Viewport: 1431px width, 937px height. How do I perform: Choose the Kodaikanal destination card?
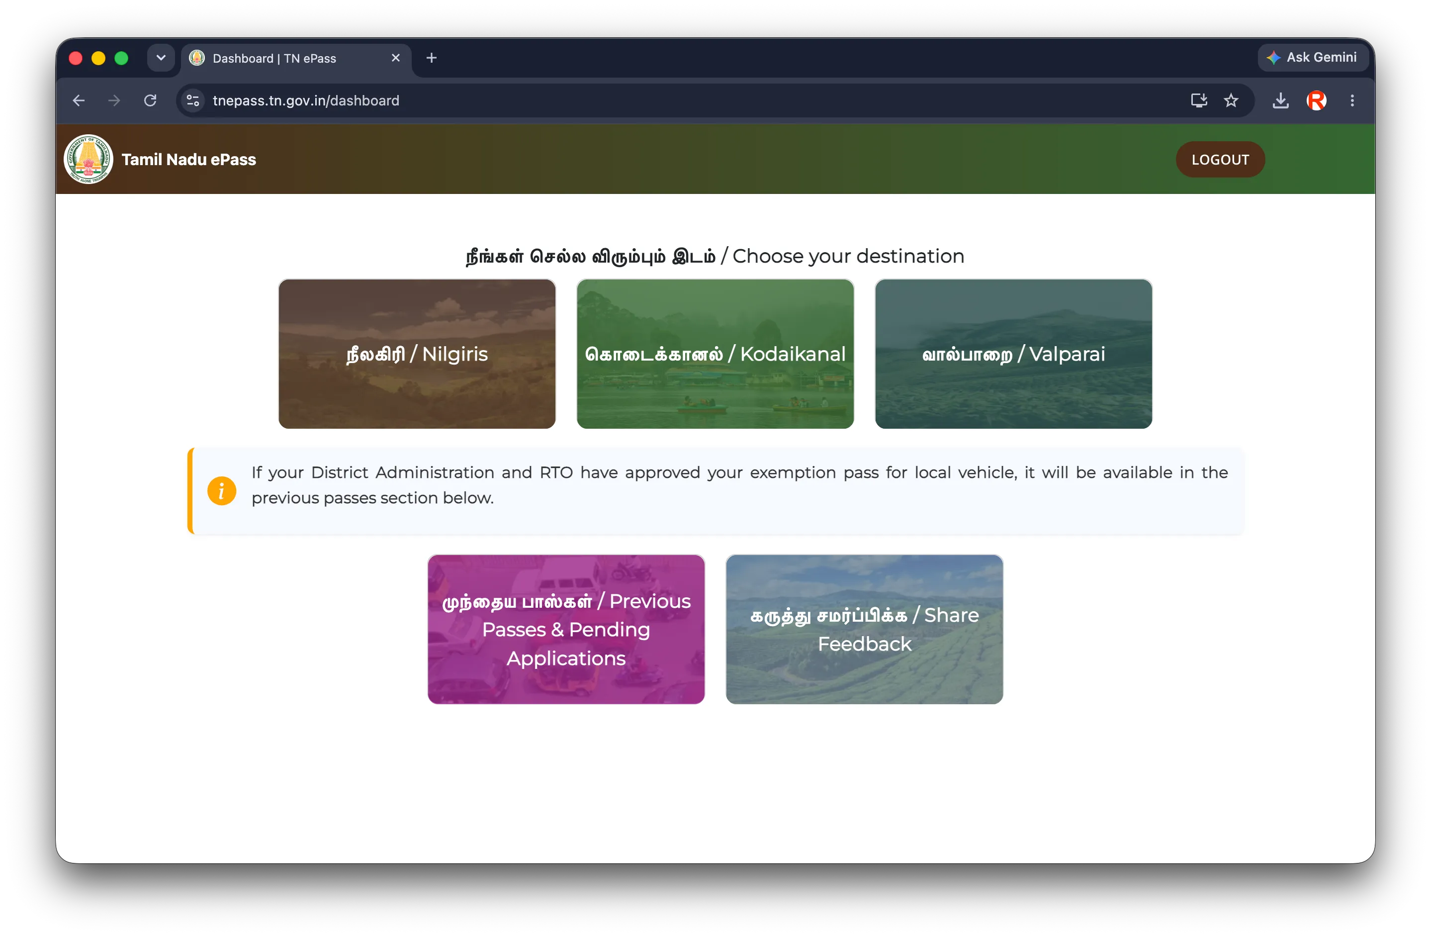point(715,354)
